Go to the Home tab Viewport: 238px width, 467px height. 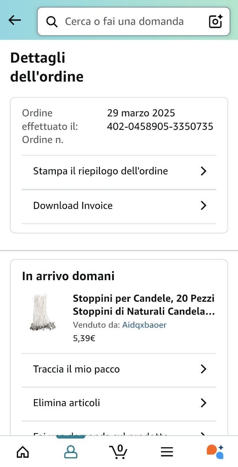[x=23, y=452]
